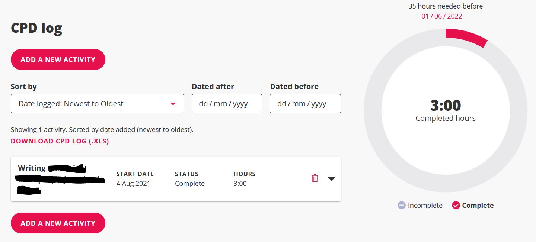Click the 3:00 Completed hours in ring center

pos(446,106)
